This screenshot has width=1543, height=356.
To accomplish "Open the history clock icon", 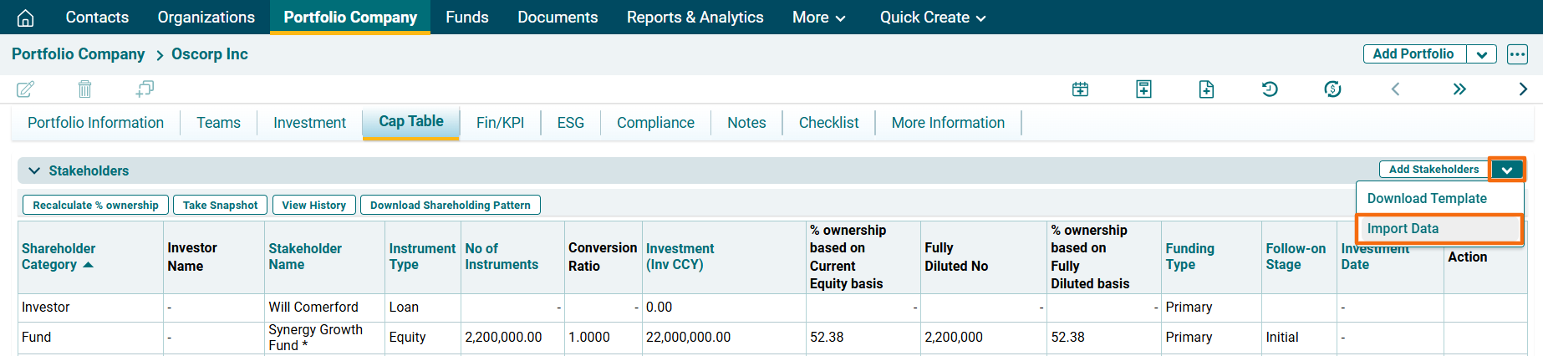I will tap(1269, 89).
